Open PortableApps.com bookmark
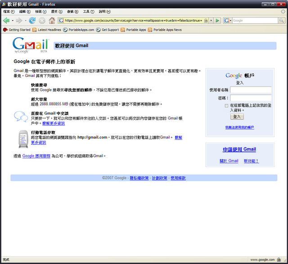 point(79,30)
